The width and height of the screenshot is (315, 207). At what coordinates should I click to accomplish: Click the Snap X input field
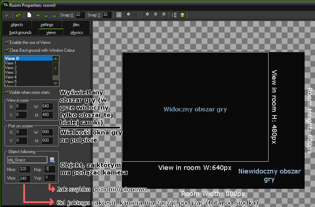click(80, 15)
